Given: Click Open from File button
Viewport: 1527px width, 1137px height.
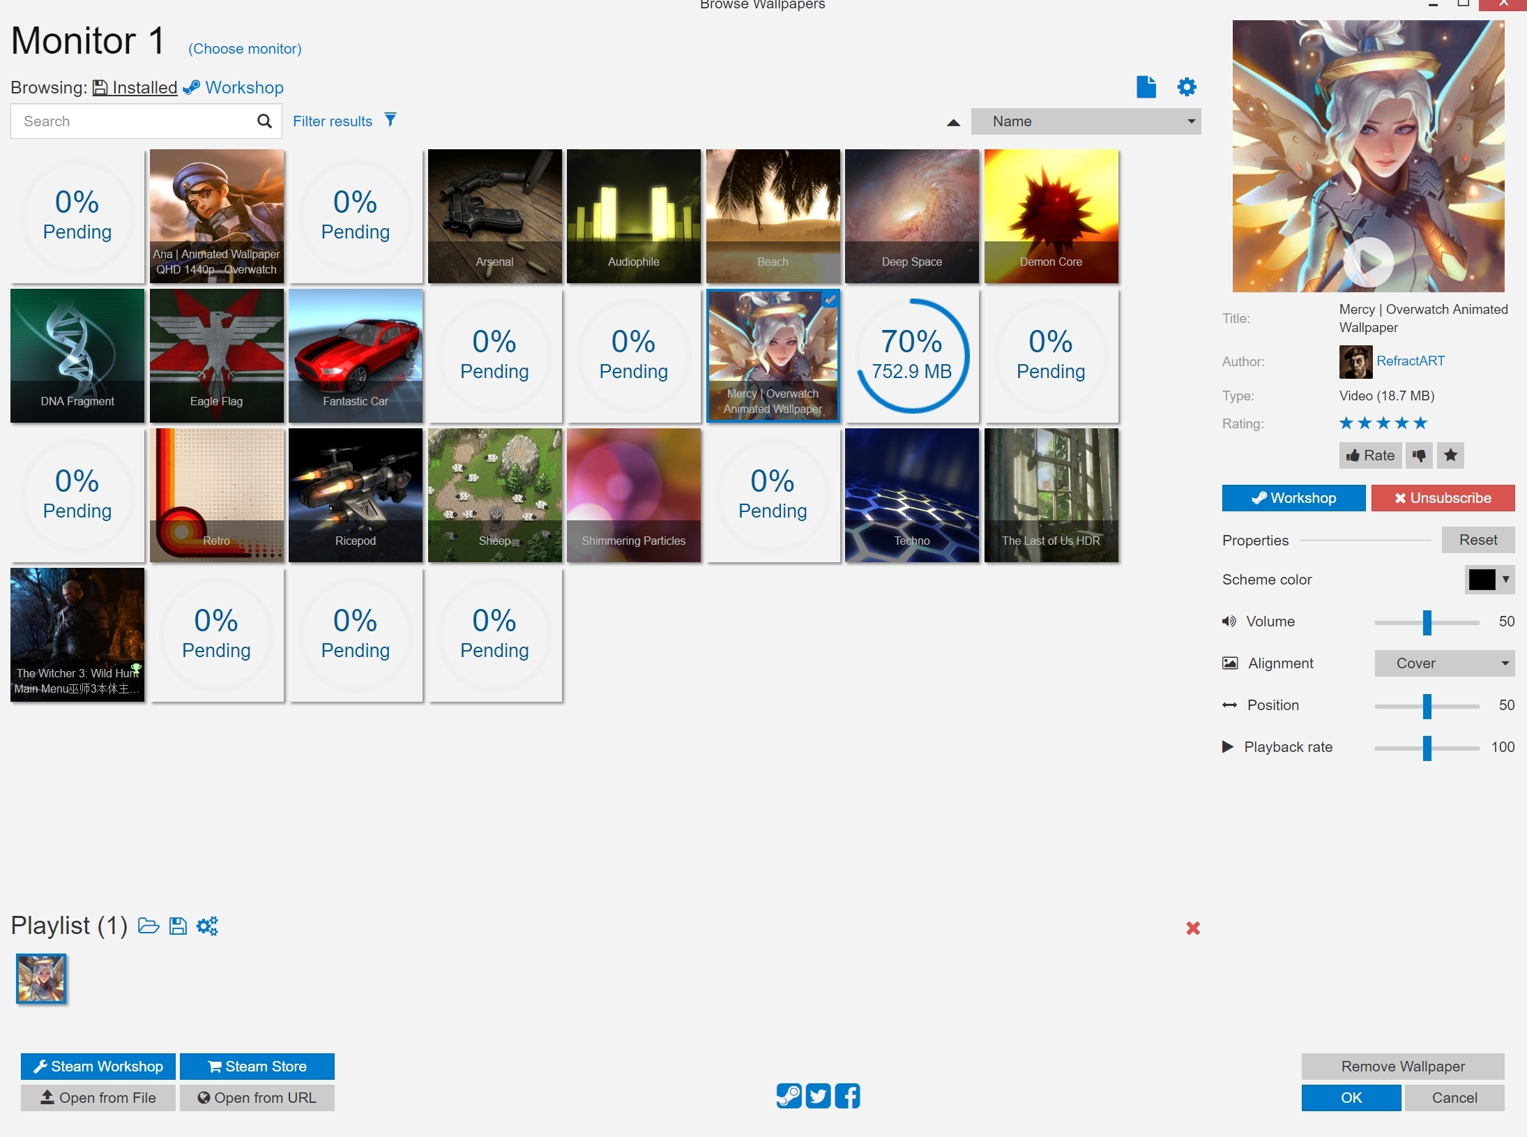Looking at the screenshot, I should [98, 1098].
